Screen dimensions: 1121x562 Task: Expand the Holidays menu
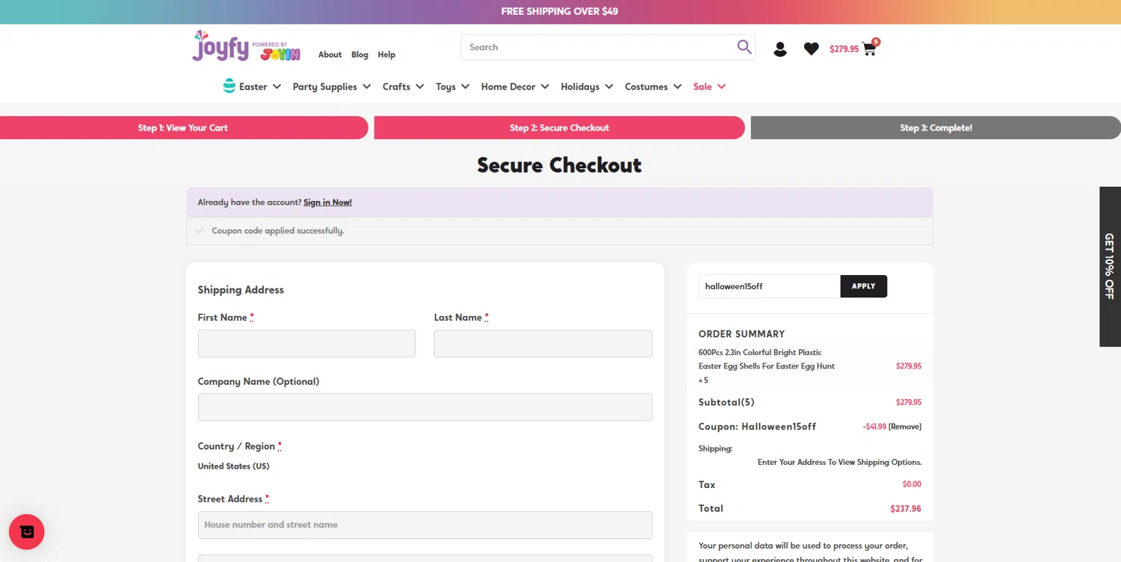tap(587, 87)
